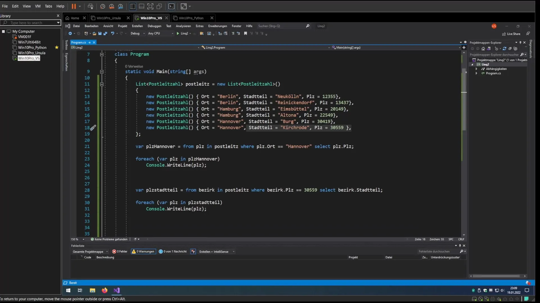The height and width of the screenshot is (303, 540).
Task: Open the VMware VM menu
Action: 38,6
